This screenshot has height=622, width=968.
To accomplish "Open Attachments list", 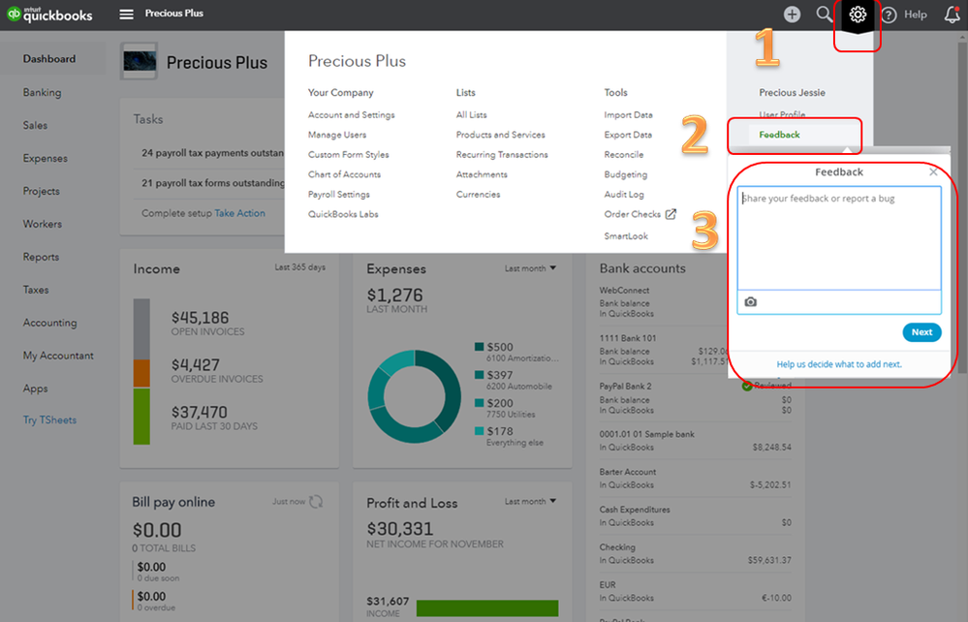I will (x=482, y=174).
